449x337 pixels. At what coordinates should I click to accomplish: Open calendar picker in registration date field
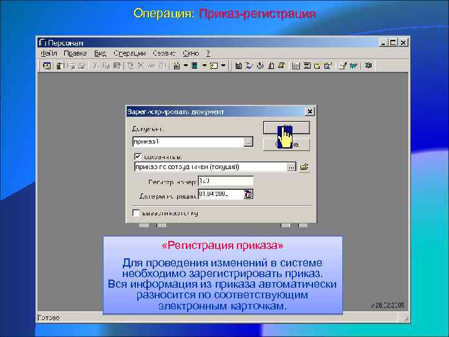point(249,194)
